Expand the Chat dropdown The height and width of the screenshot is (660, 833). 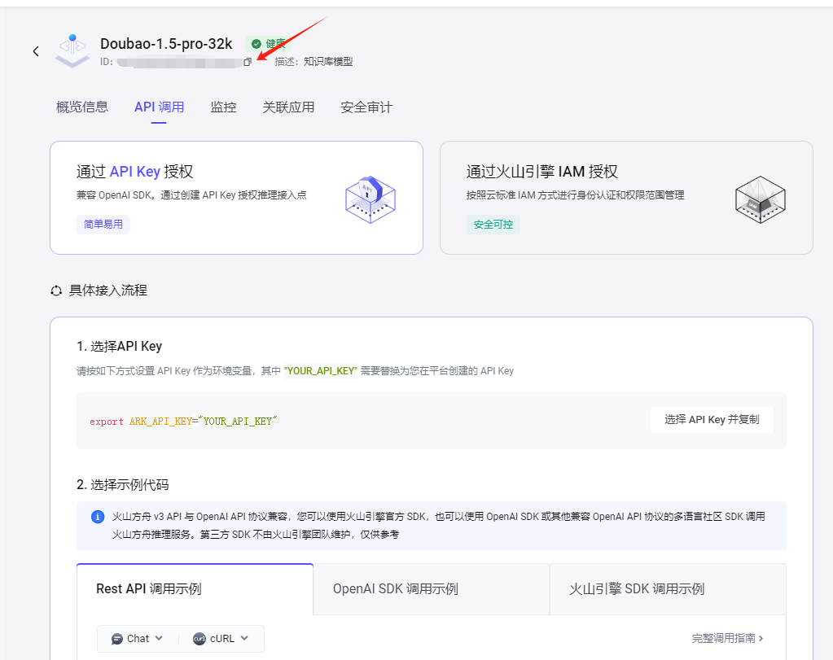click(137, 639)
